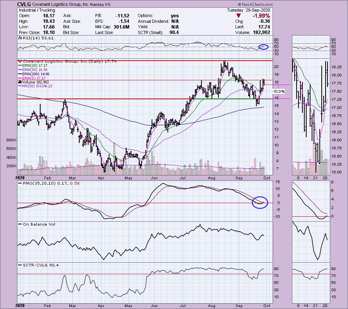Click the Prev Close value 18.10
This screenshot has width=348, height=309.
tap(49, 32)
